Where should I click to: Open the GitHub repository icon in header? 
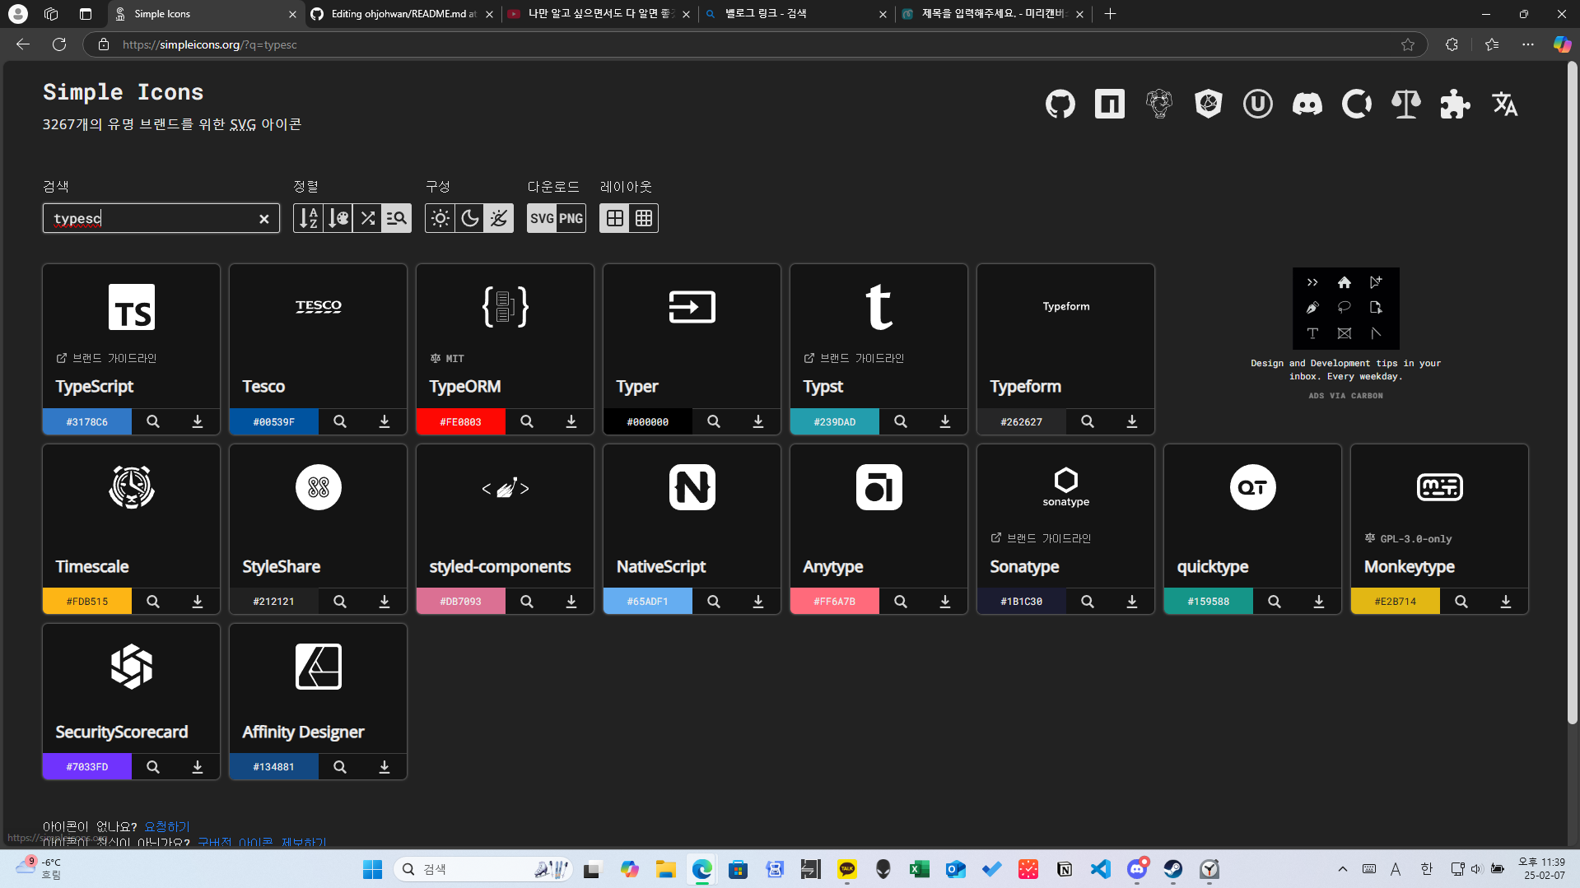[1060, 104]
